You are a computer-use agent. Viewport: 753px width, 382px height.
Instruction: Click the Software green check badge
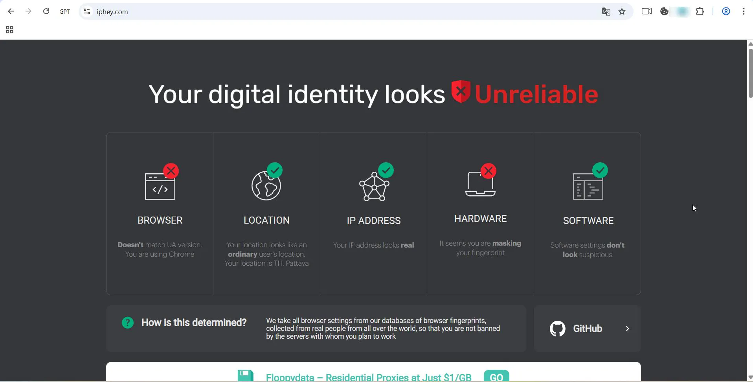pos(601,171)
